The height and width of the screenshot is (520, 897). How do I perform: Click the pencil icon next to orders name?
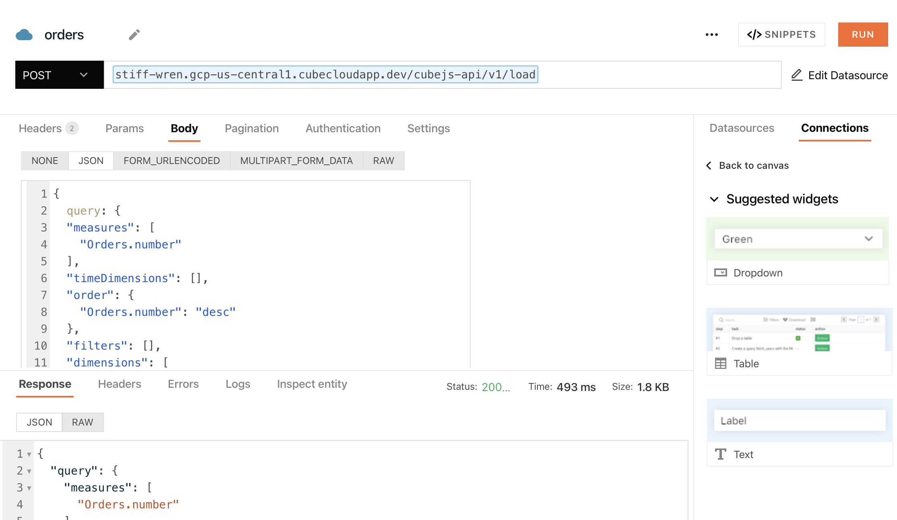pyautogui.click(x=134, y=35)
